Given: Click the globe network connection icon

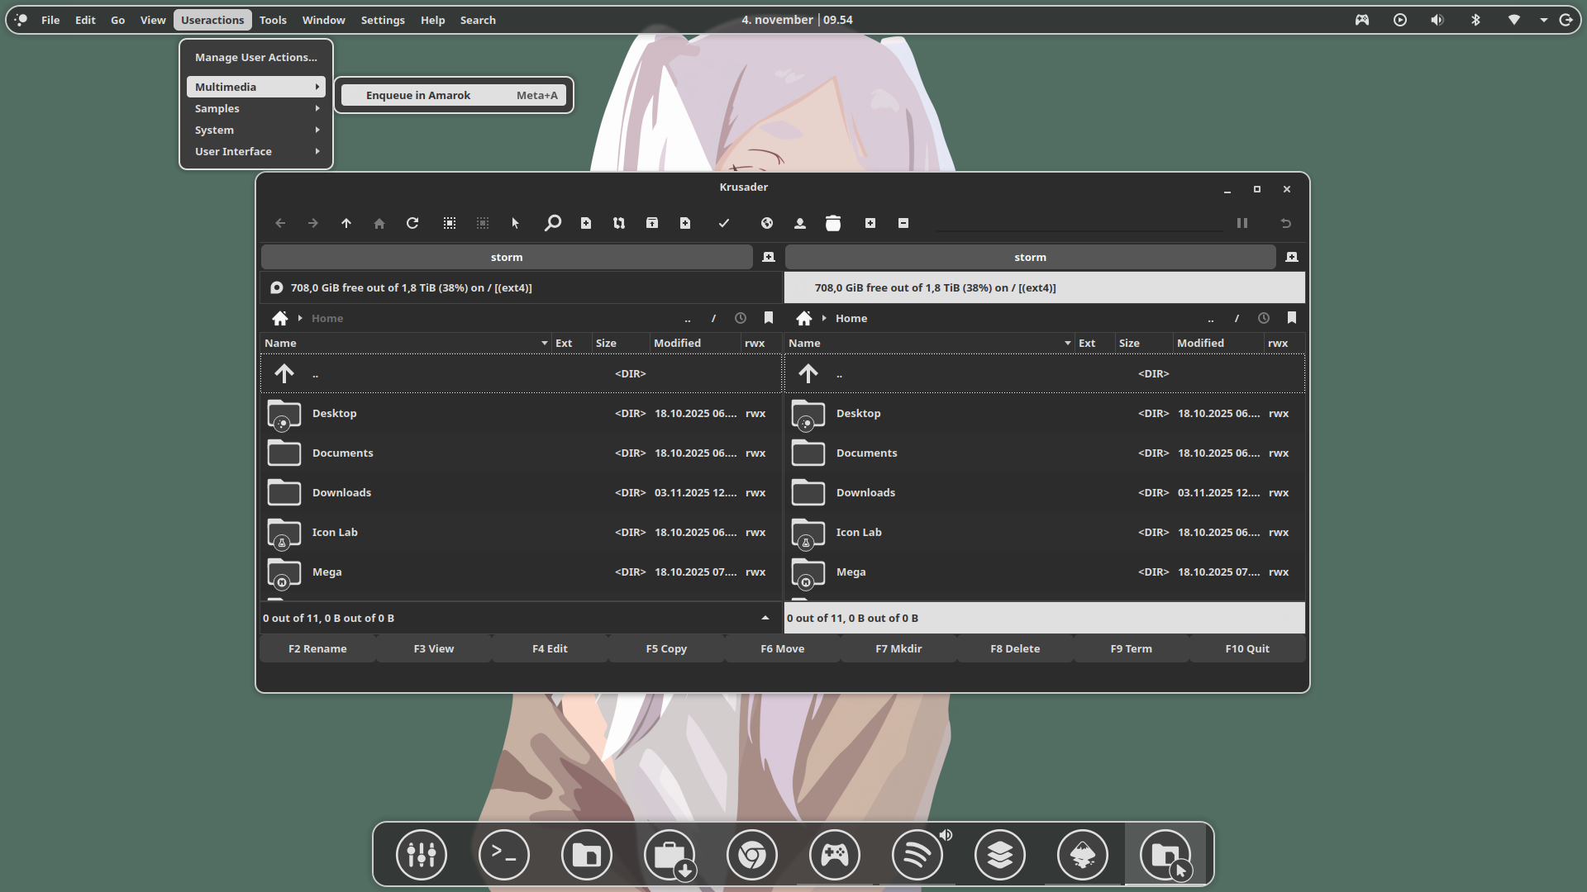Looking at the screenshot, I should click(x=767, y=223).
